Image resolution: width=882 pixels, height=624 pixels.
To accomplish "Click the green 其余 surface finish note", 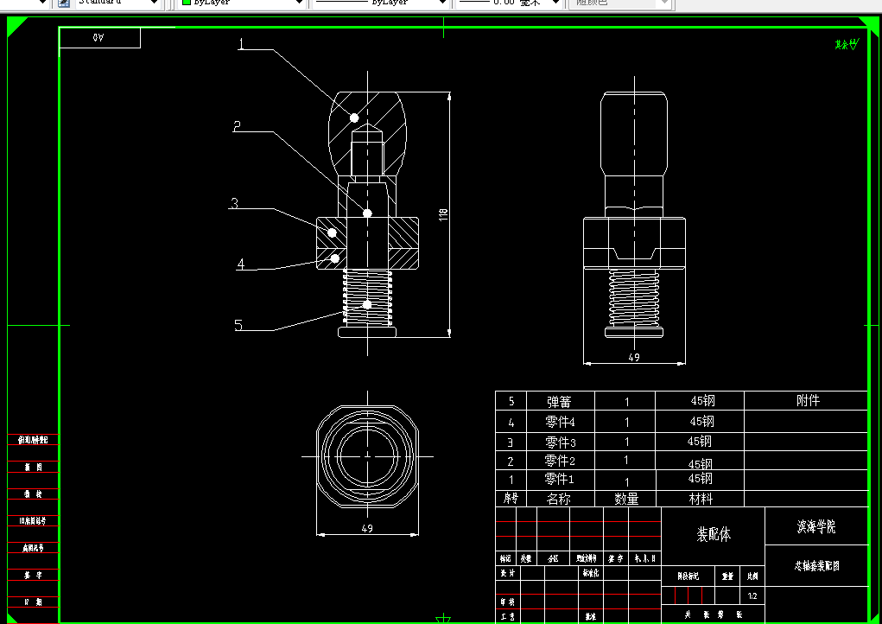I will (847, 44).
